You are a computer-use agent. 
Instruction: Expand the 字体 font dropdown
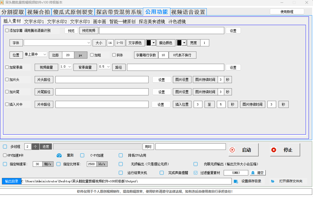click(x=89, y=43)
